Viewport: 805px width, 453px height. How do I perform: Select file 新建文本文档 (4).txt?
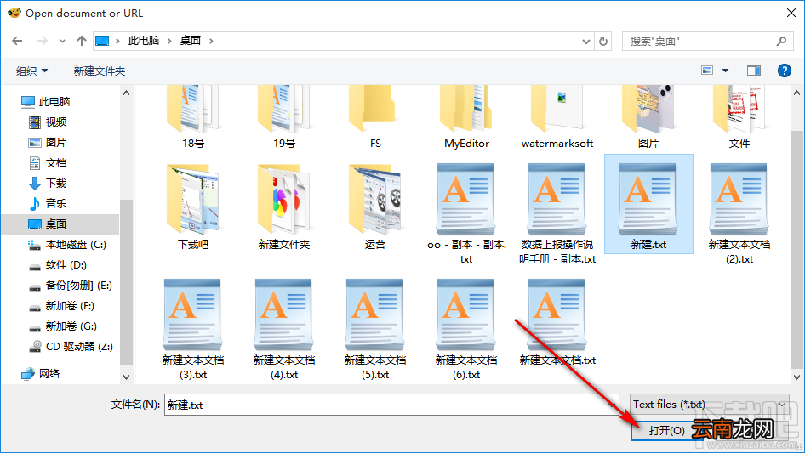pos(284,330)
